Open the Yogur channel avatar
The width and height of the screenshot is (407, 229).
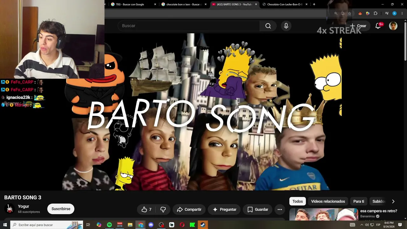10,209
